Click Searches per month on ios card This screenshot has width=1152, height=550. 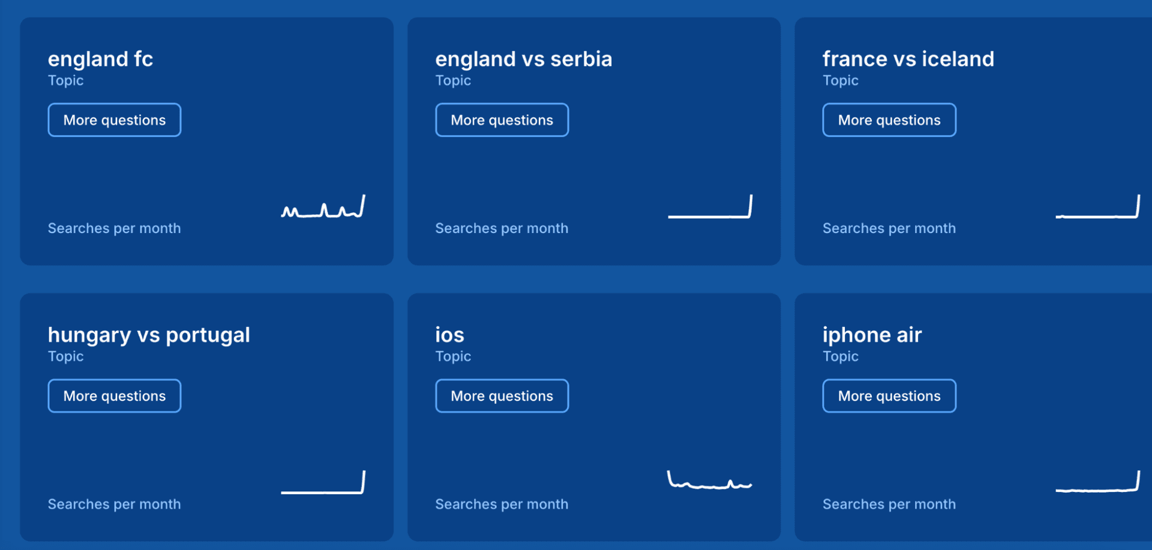coord(502,504)
